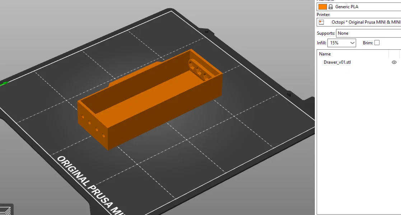Click the printer icon in the Printer selector

click(321, 22)
